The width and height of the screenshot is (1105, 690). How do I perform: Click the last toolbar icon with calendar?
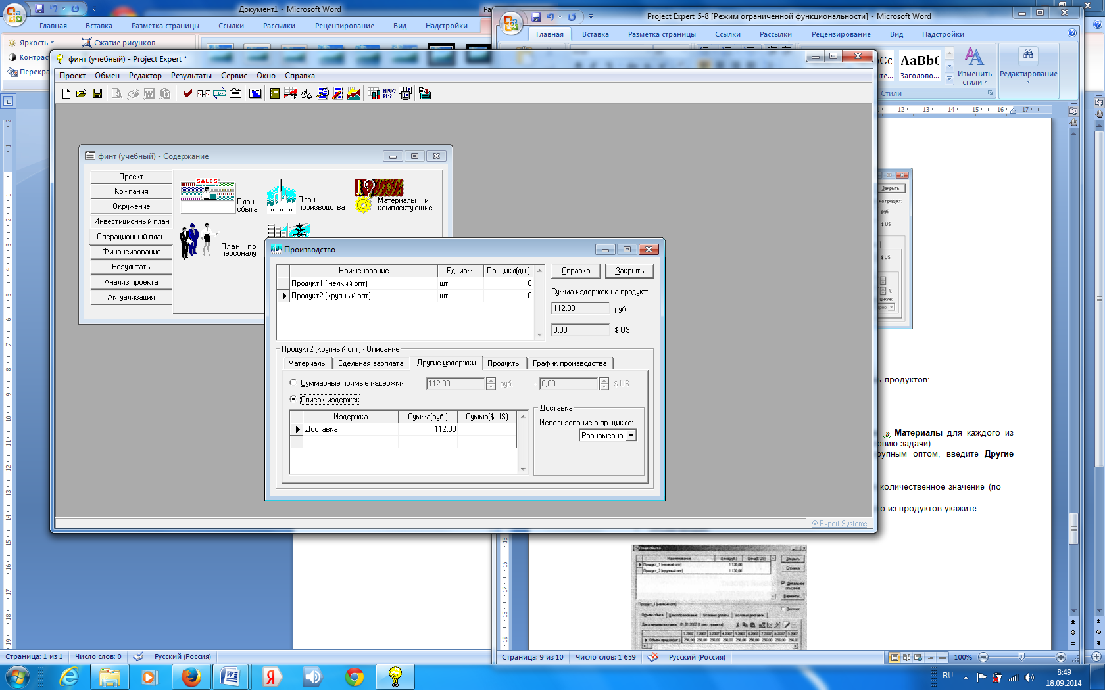click(x=424, y=94)
